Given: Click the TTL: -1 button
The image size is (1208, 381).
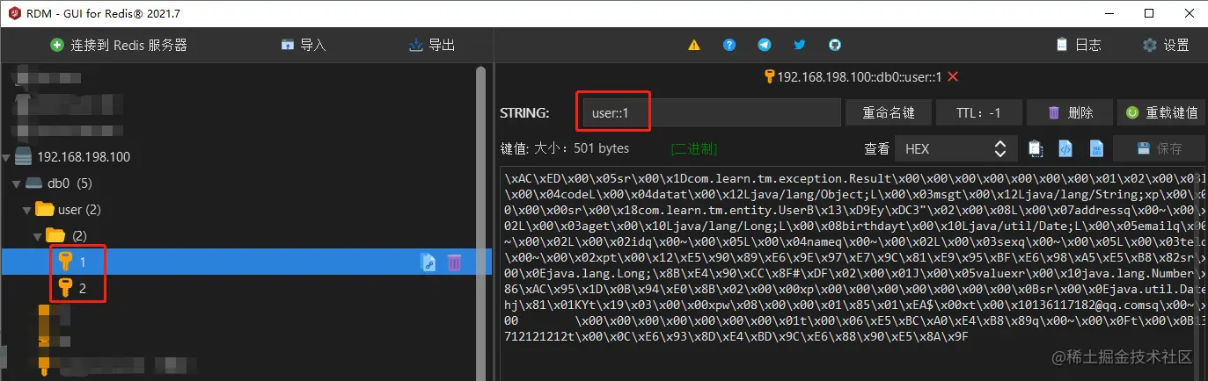Looking at the screenshot, I should [x=979, y=112].
